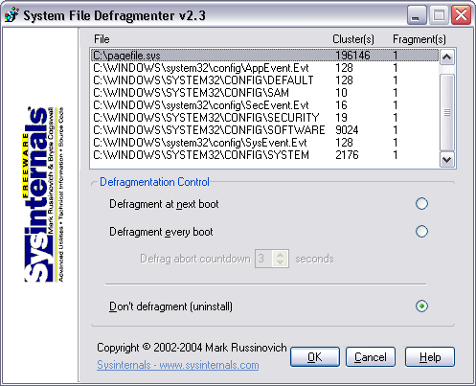
Task: Click the 2176 cluster value
Action: pos(347,155)
